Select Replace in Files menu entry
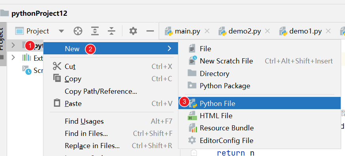Screen dimensions: 345x156 (x=111, y=146)
